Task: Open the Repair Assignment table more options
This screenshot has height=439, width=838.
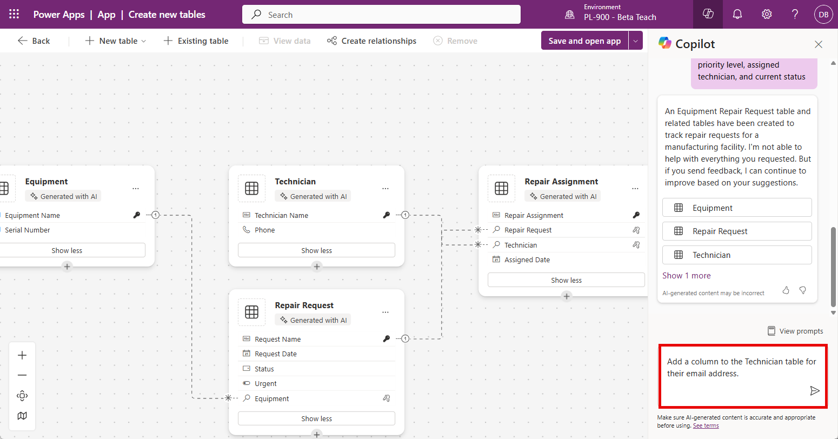Action: point(635,189)
